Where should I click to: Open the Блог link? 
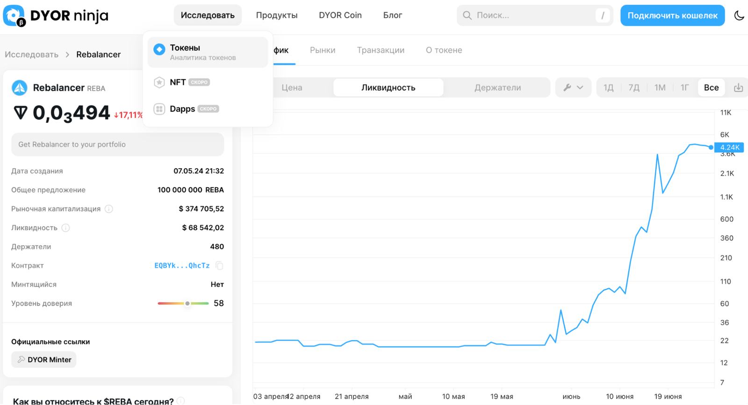[x=393, y=15]
